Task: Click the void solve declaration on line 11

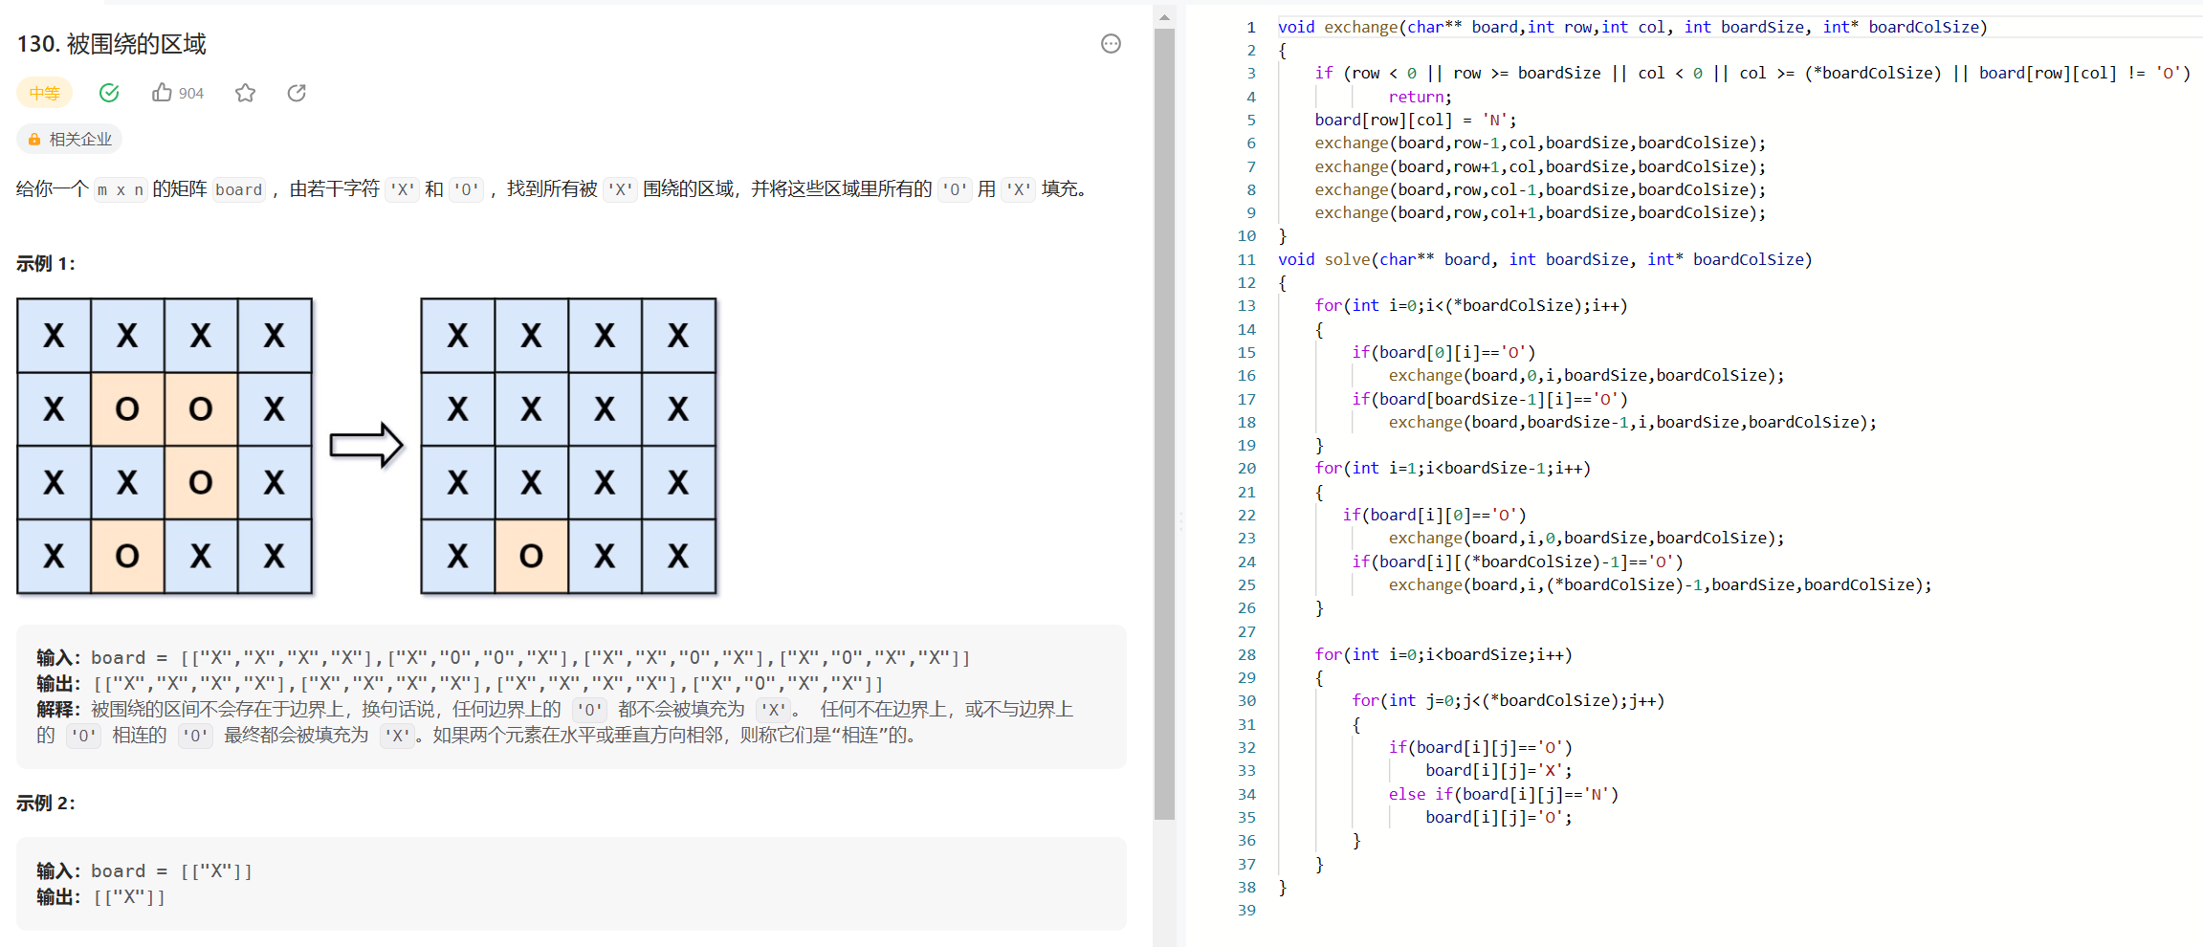Action: click(x=1545, y=259)
